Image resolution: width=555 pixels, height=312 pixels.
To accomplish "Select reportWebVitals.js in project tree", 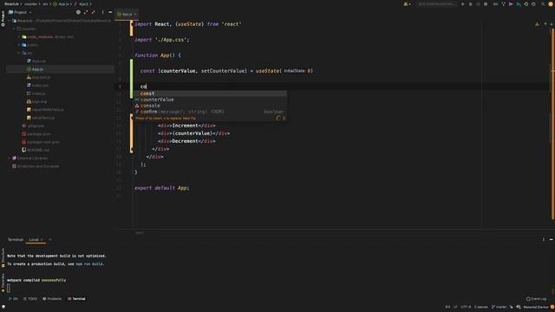I will 46,110.
